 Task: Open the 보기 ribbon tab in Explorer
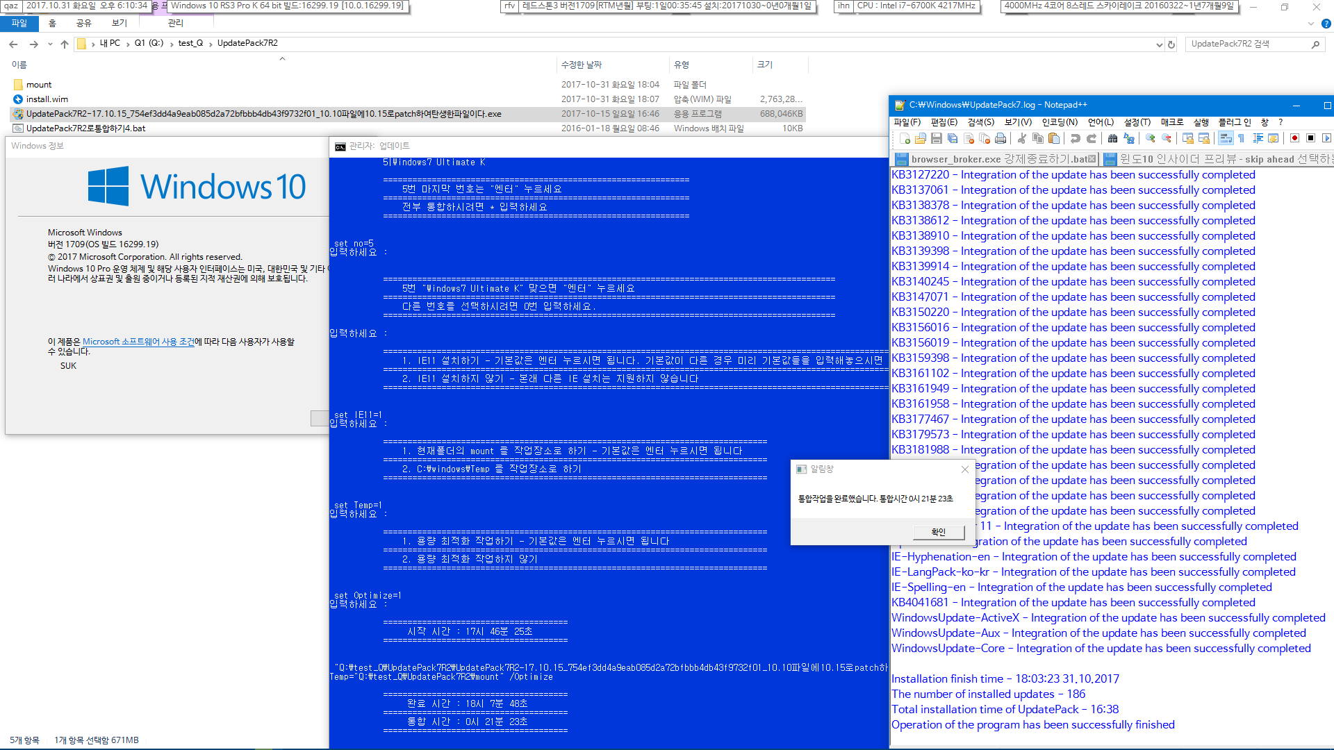(120, 23)
